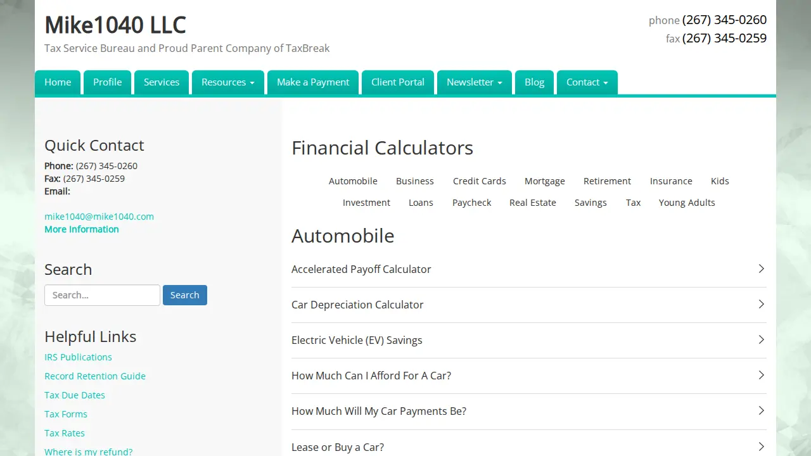Open the Newsletter dropdown menu
811x456 pixels.
[475, 82]
